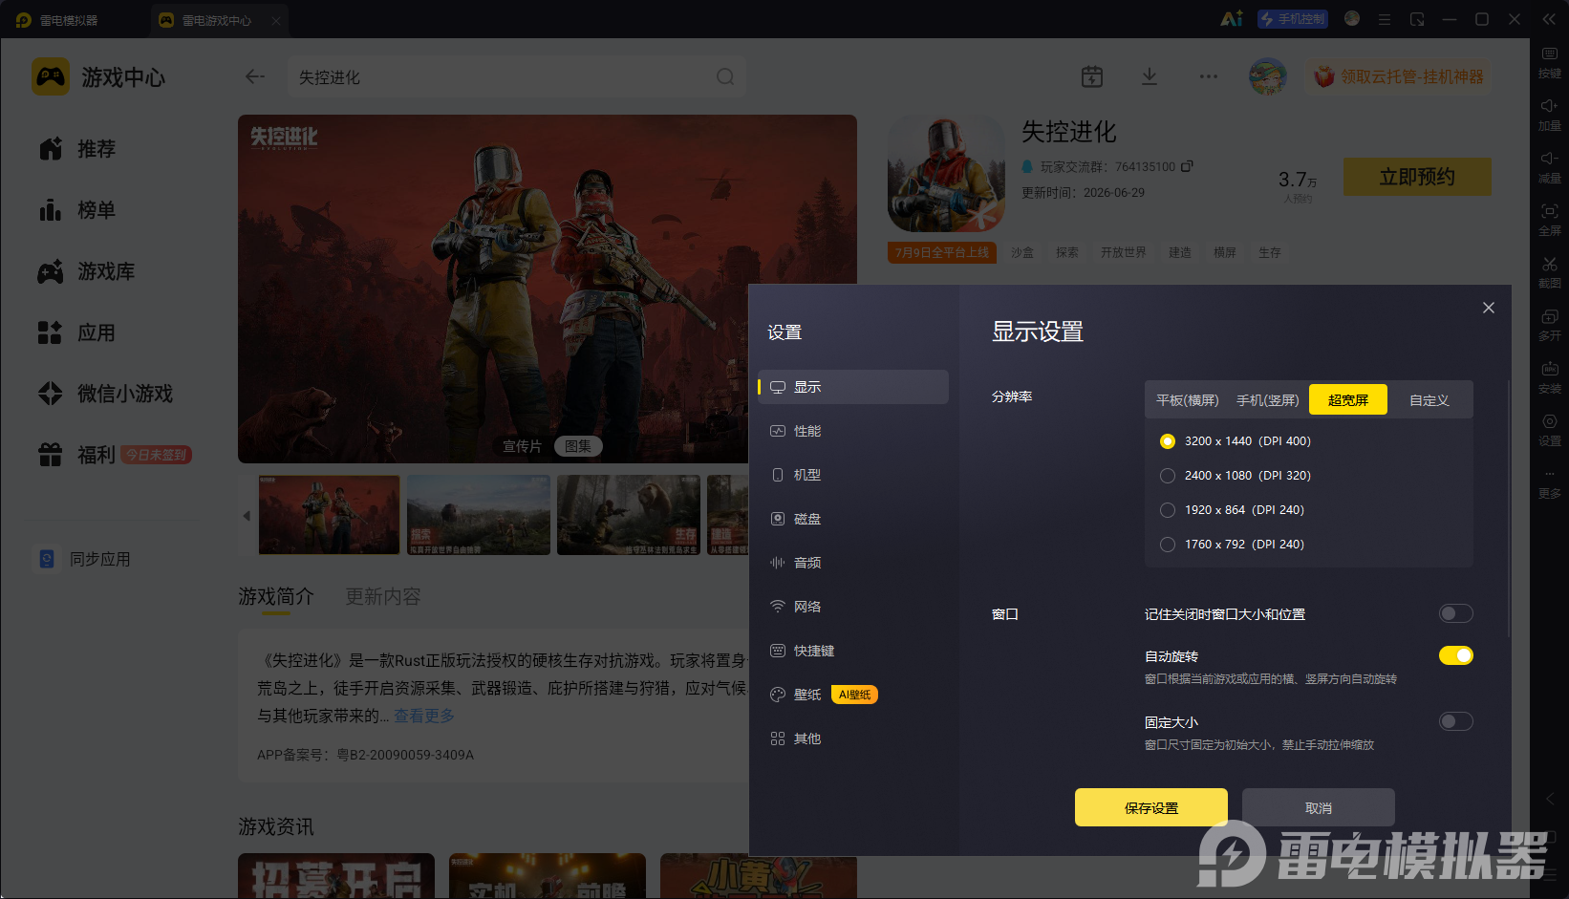Open 磁盘 settings section
This screenshot has height=899, width=1569.
tap(853, 519)
